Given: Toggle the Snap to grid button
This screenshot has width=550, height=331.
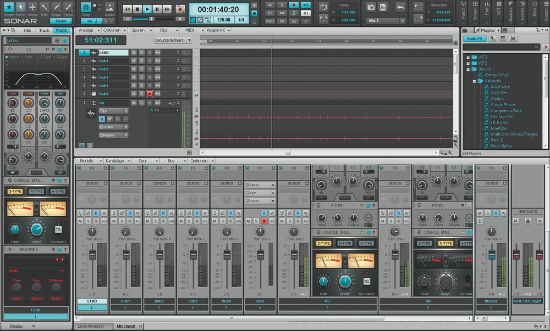Looking at the screenshot, I should tap(86, 7).
